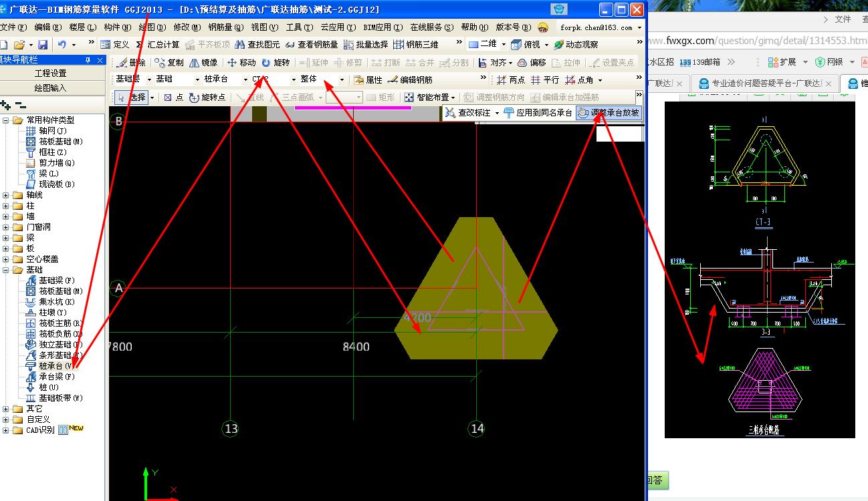Click 镜像 mirror tool
This screenshot has height=501, width=868.
pos(203,63)
